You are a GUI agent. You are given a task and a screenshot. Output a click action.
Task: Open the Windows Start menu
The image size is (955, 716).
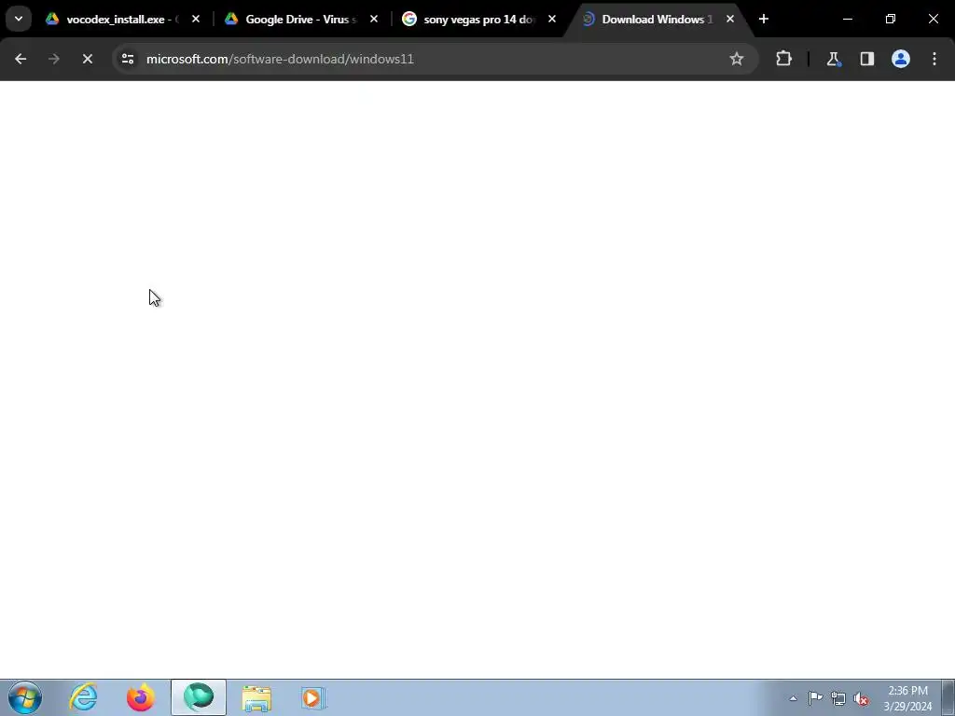[x=25, y=697]
